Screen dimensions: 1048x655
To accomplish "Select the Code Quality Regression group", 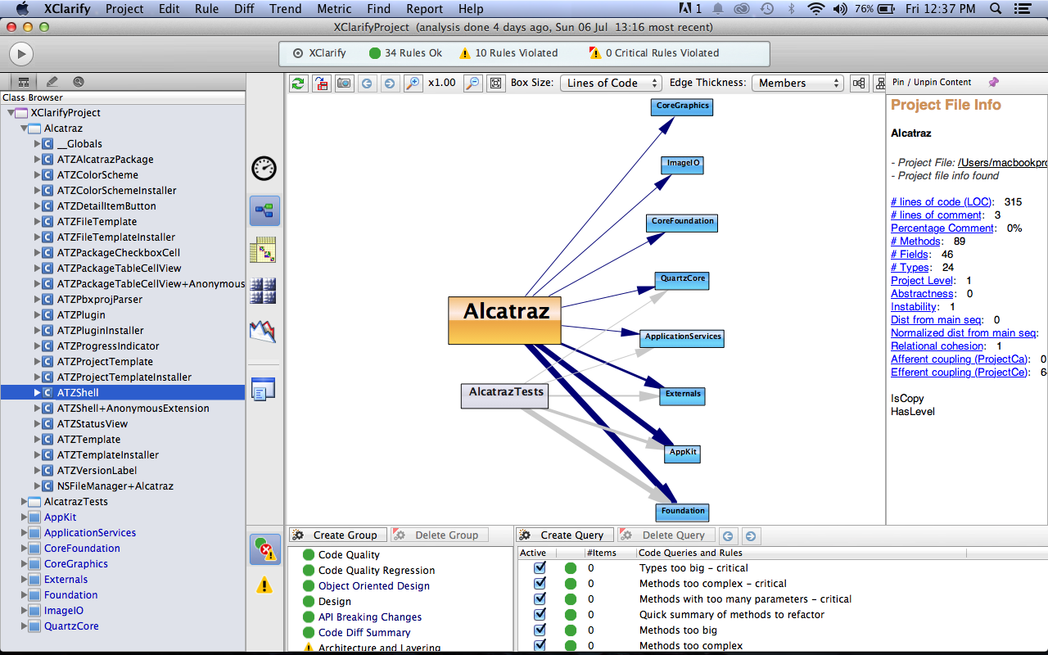I will click(x=377, y=571).
